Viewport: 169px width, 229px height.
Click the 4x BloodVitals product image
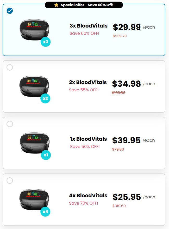(34, 199)
